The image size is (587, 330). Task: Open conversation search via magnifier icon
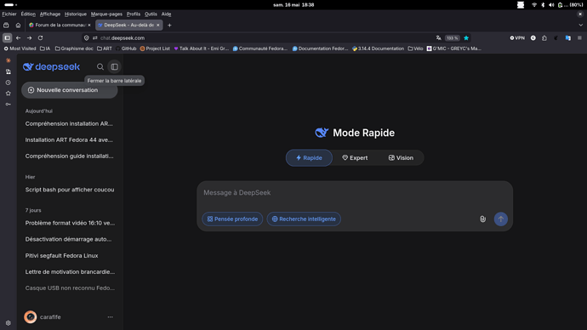point(100,66)
